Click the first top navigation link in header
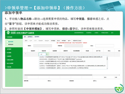This screenshot has width=125, height=94. (79, 33)
